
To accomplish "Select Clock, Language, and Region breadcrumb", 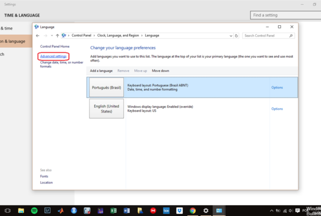I will 118,35.
